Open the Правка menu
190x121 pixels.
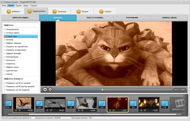11,6
